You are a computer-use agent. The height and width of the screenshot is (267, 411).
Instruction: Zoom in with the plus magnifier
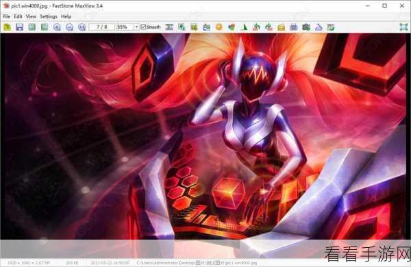tap(57, 27)
